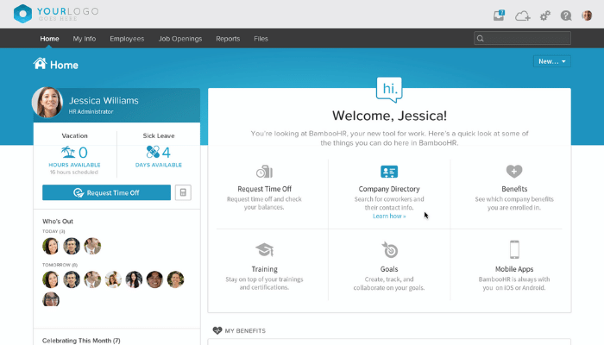
Task: Click the Welcome, Jessica! heading
Action: [x=389, y=116]
